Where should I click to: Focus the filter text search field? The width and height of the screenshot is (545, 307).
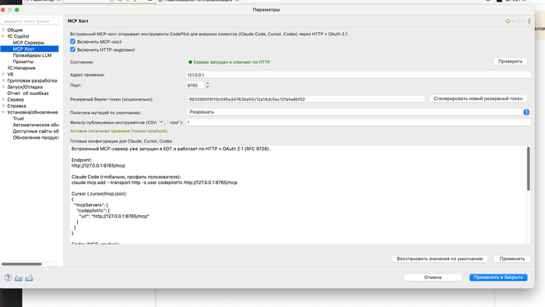(x=30, y=21)
